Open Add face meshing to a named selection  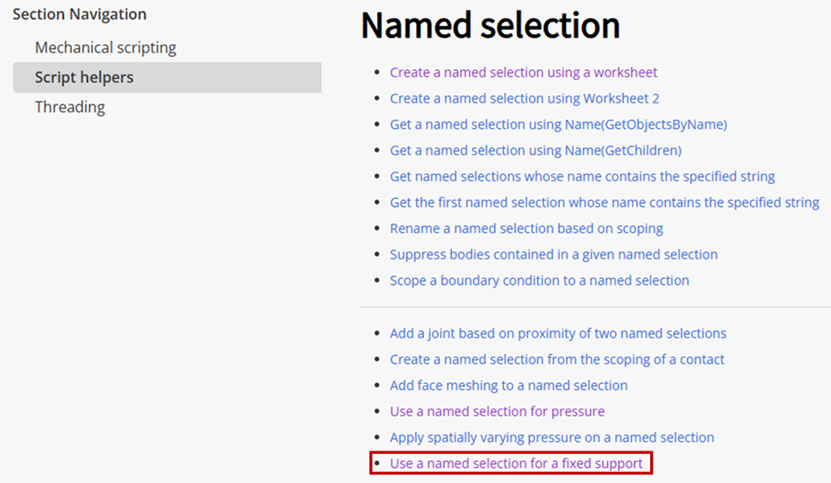point(508,385)
